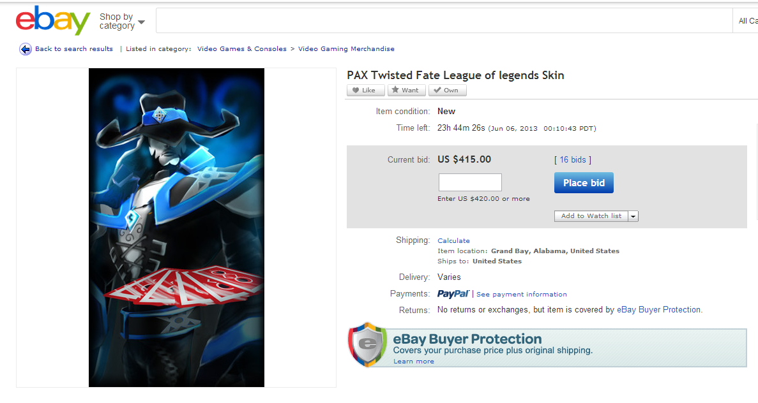The height and width of the screenshot is (403, 758).
Task: View the 16 bids history
Action: 573,160
